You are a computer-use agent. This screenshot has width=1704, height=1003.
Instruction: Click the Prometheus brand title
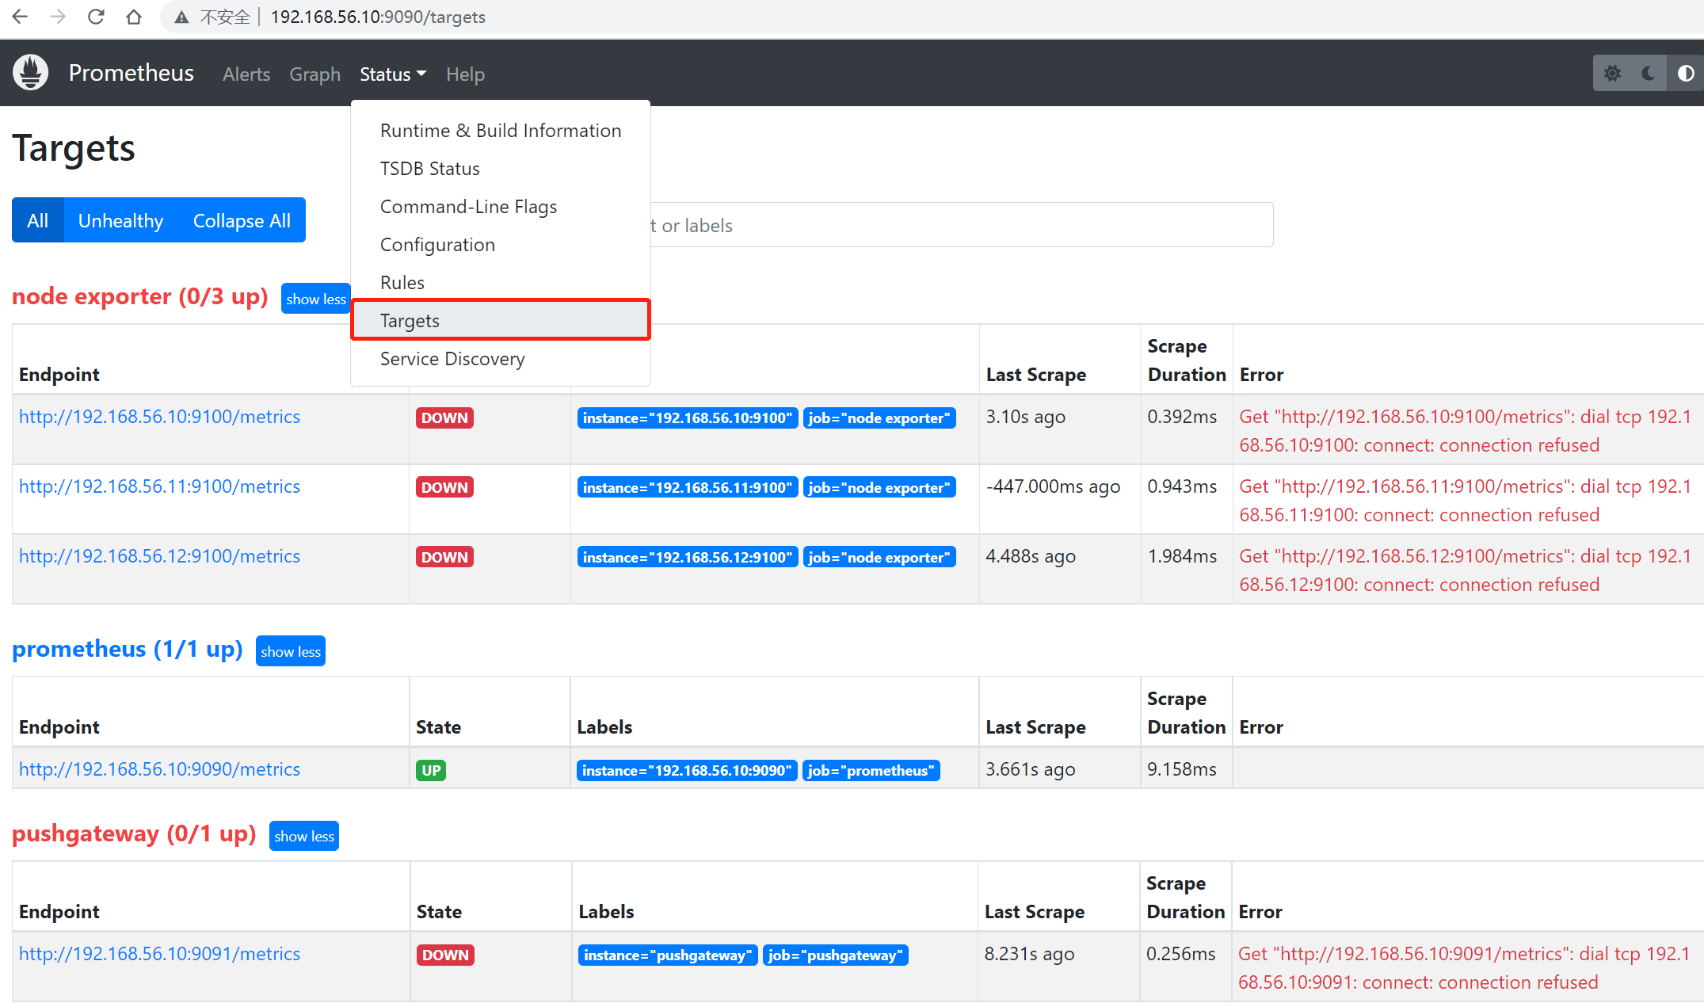point(132,73)
